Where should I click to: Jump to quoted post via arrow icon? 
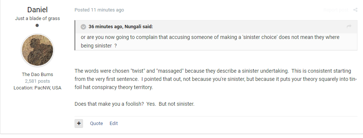pos(349,26)
